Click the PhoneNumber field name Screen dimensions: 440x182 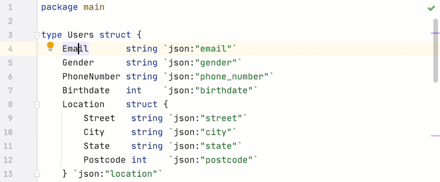91,77
